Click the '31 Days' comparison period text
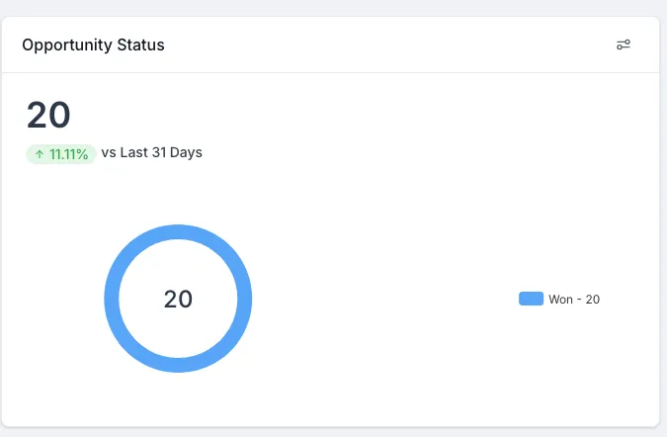Viewport: 667px width, 437px height. pyautogui.click(x=178, y=153)
